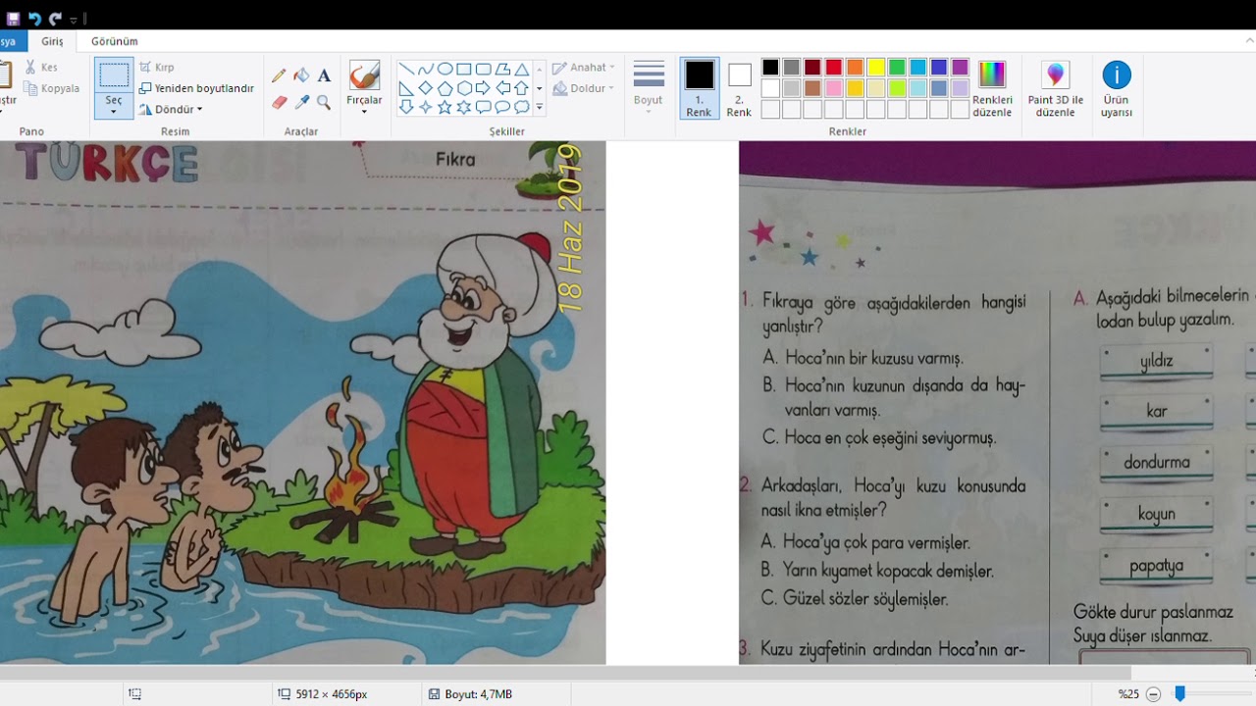Select the Color picker eyedropper tool
Screen dimensions: 1256x706
[302, 102]
